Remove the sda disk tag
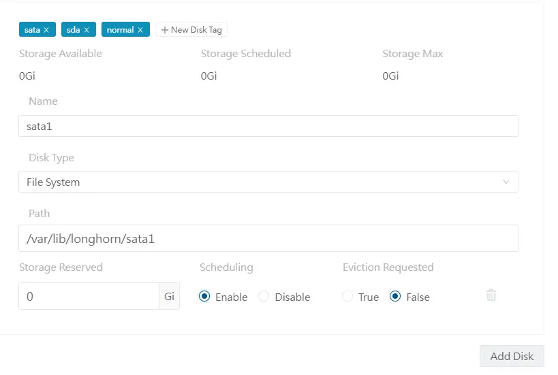This screenshot has height=375, width=558. tap(87, 30)
